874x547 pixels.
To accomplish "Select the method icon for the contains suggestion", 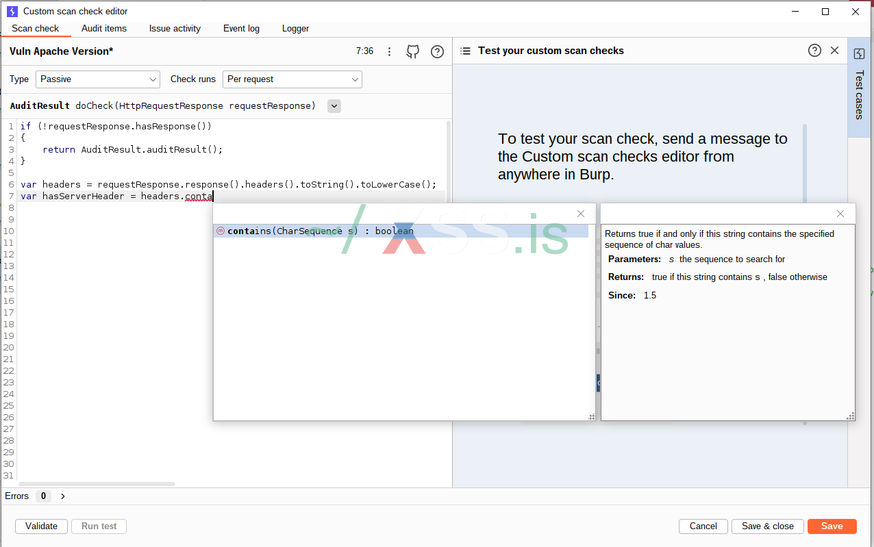I will [x=220, y=231].
